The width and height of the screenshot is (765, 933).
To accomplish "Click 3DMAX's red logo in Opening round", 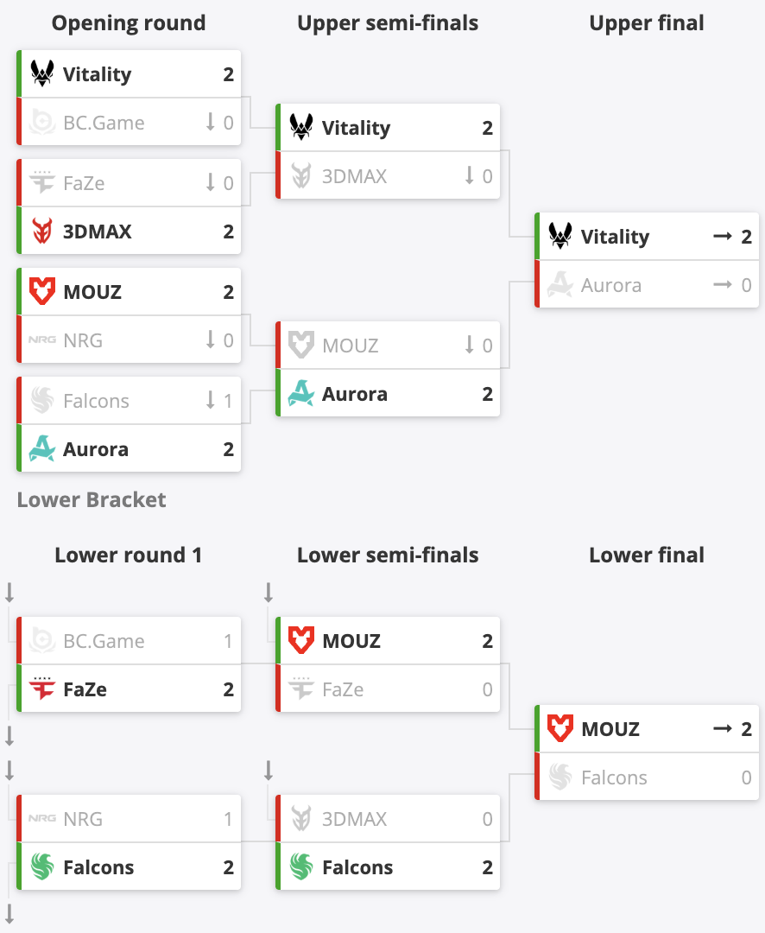I will click(x=42, y=232).
